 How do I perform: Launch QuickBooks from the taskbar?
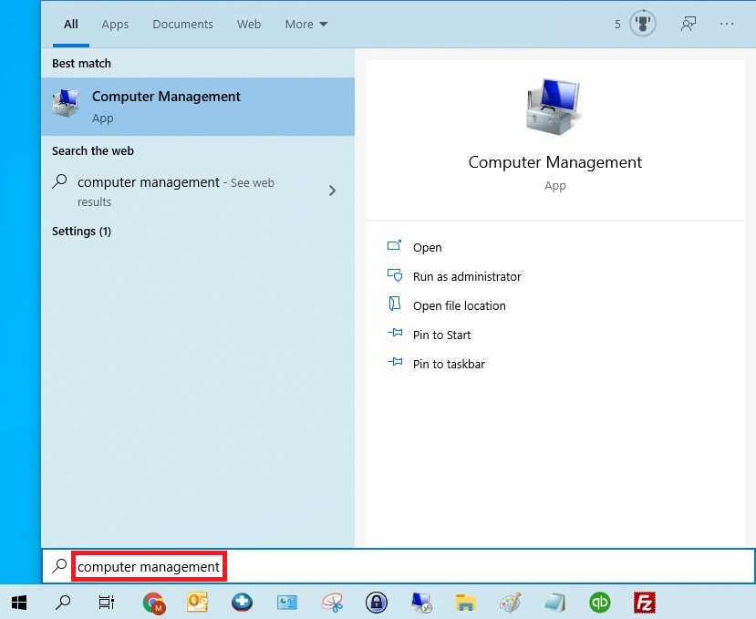[600, 603]
